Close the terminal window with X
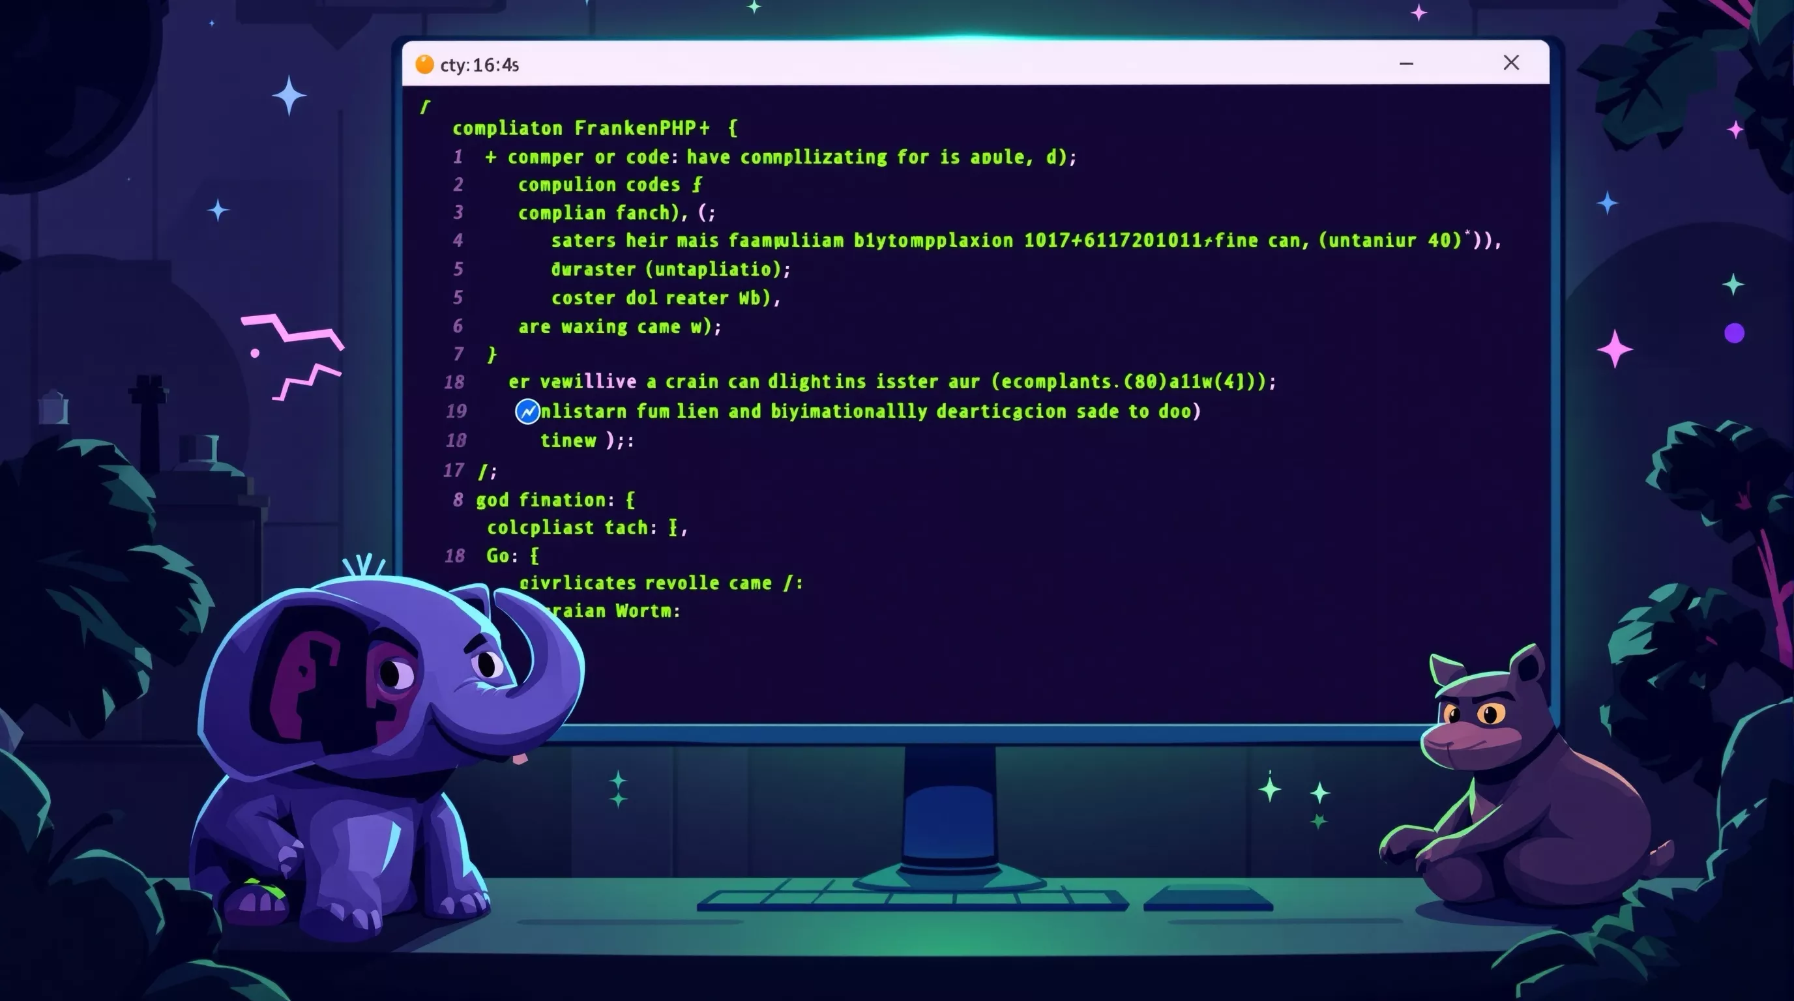The height and width of the screenshot is (1001, 1794). click(x=1510, y=63)
